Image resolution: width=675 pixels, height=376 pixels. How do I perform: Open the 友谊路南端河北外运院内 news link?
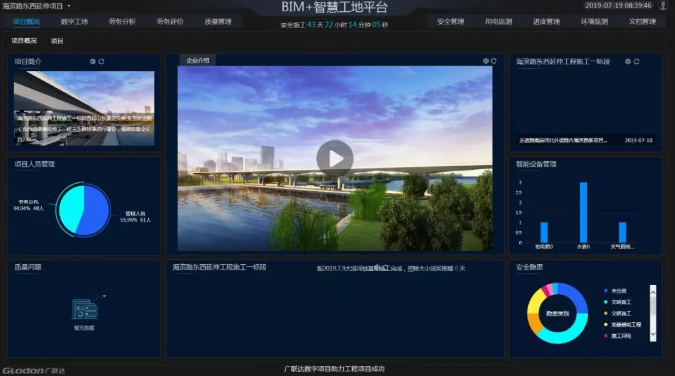click(x=562, y=141)
